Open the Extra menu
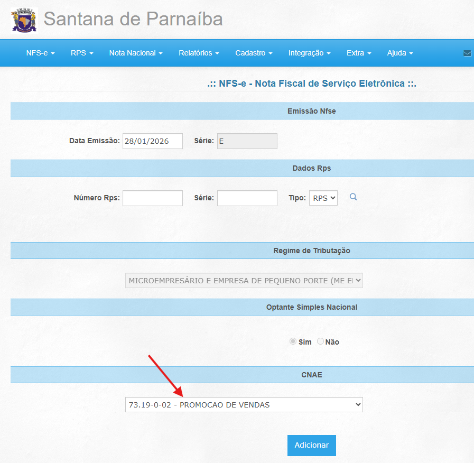This screenshot has width=474, height=463. pos(359,53)
